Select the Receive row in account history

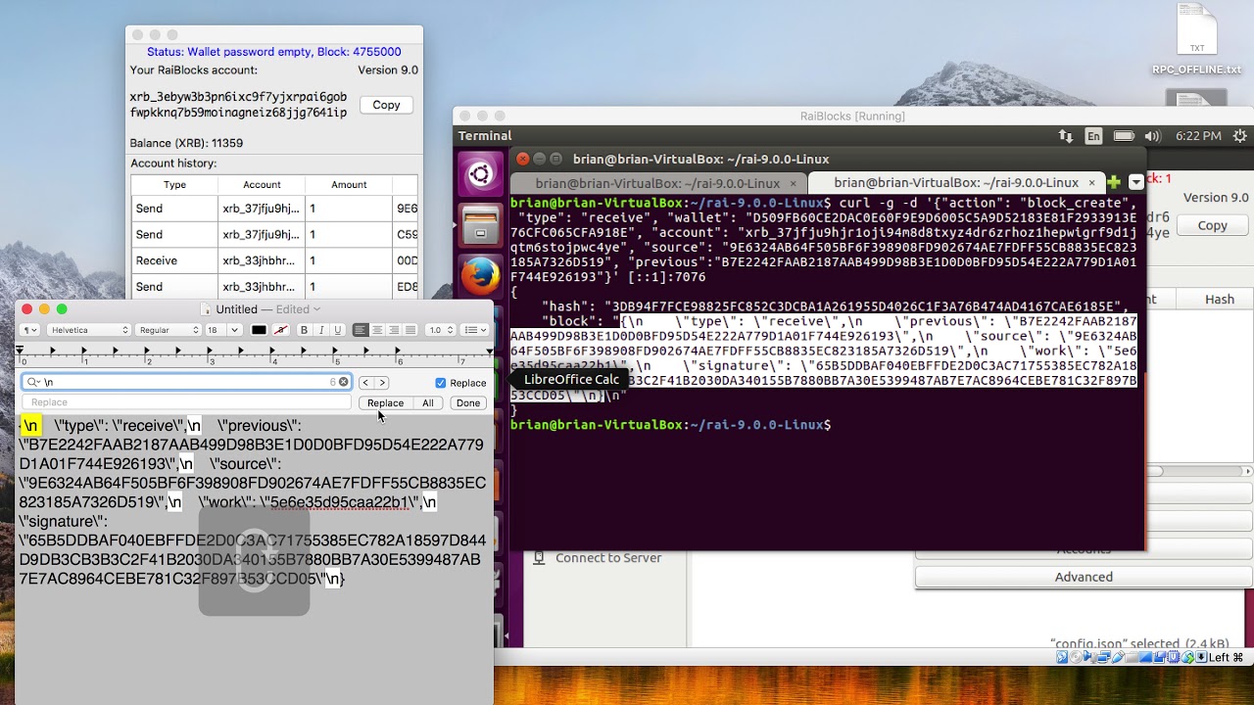click(x=274, y=260)
